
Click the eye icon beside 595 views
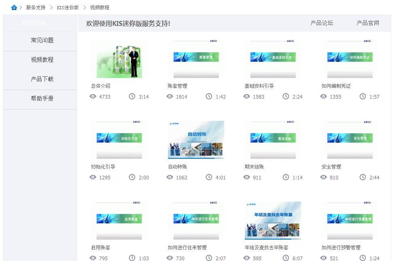246,258
